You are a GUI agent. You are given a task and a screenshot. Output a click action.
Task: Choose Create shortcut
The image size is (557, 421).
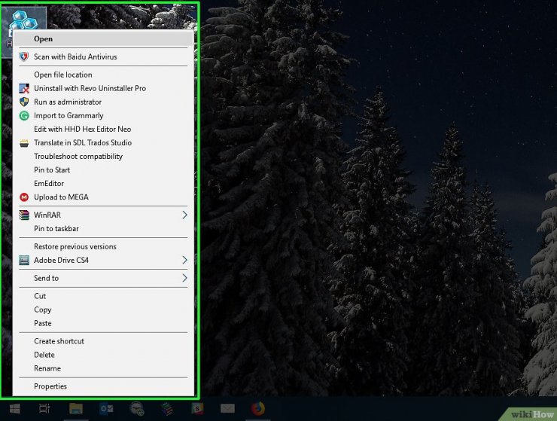[x=103, y=341]
